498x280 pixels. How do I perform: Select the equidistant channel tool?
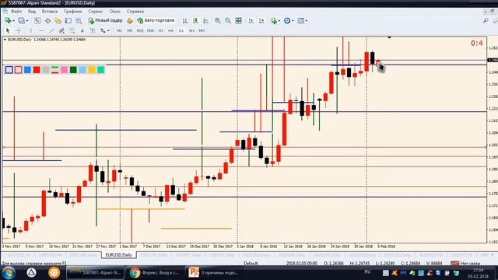click(x=61, y=31)
